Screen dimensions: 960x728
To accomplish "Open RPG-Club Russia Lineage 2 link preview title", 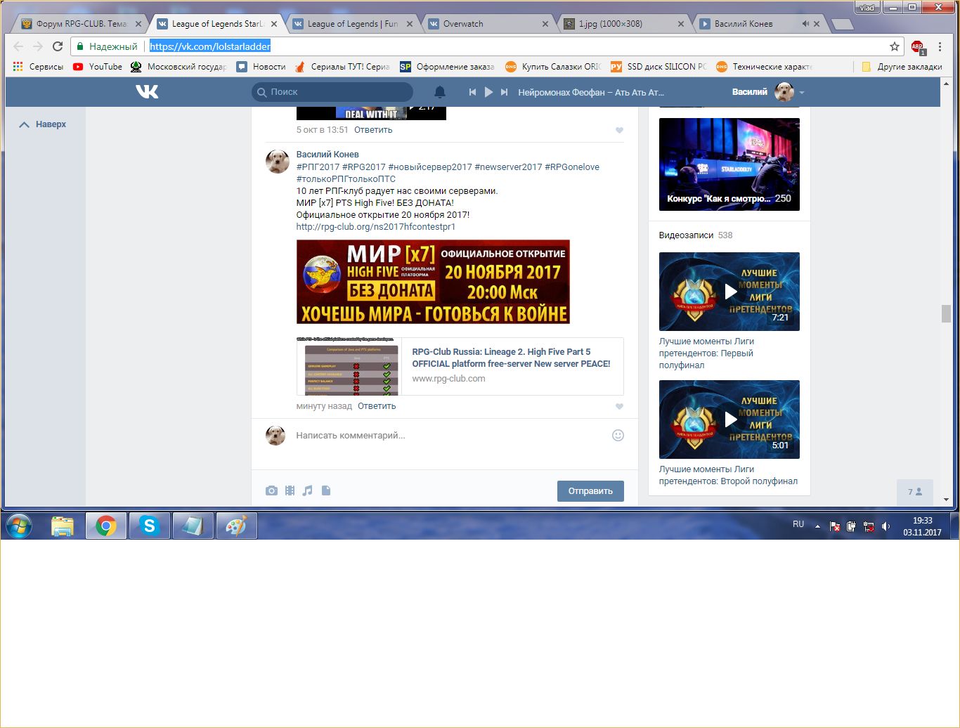I will (511, 358).
